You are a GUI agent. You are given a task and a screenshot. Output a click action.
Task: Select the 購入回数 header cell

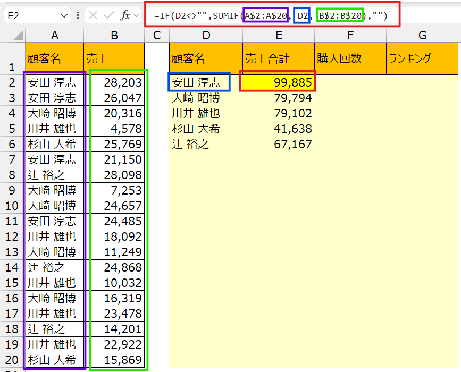350,58
